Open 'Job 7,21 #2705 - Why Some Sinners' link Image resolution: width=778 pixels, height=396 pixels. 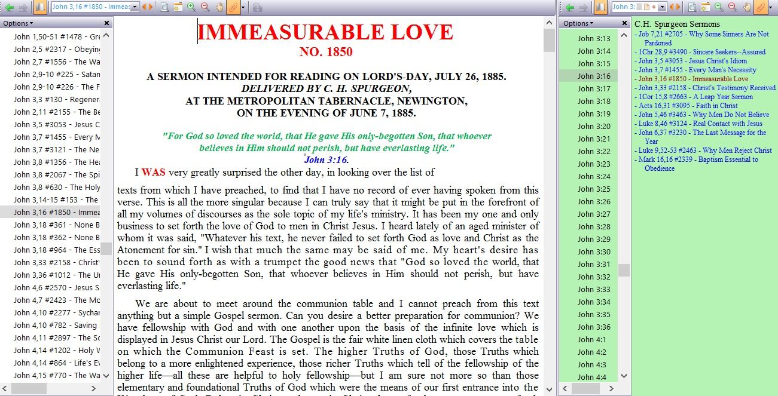point(704,38)
